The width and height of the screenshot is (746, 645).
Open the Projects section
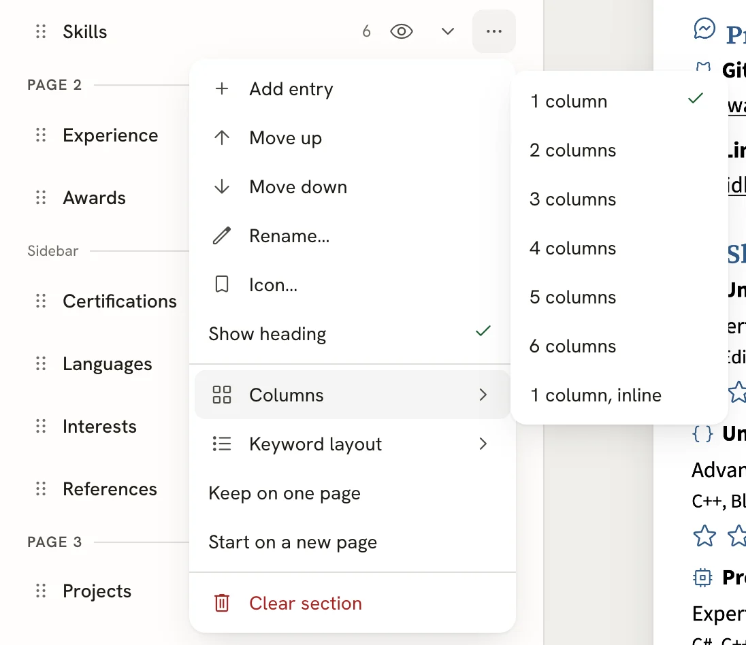pyautogui.click(x=97, y=591)
